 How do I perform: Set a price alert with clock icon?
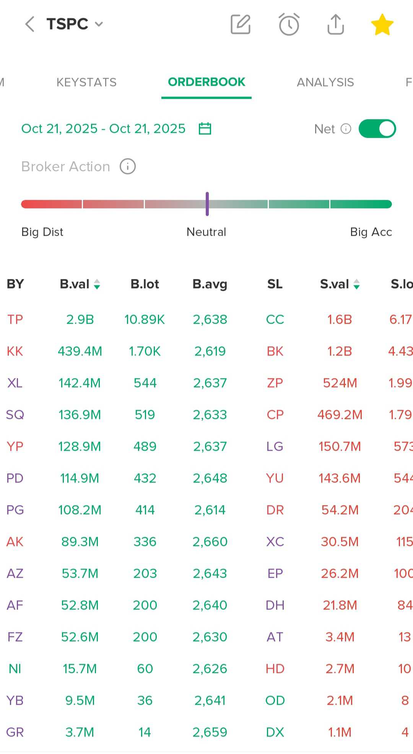(x=289, y=24)
